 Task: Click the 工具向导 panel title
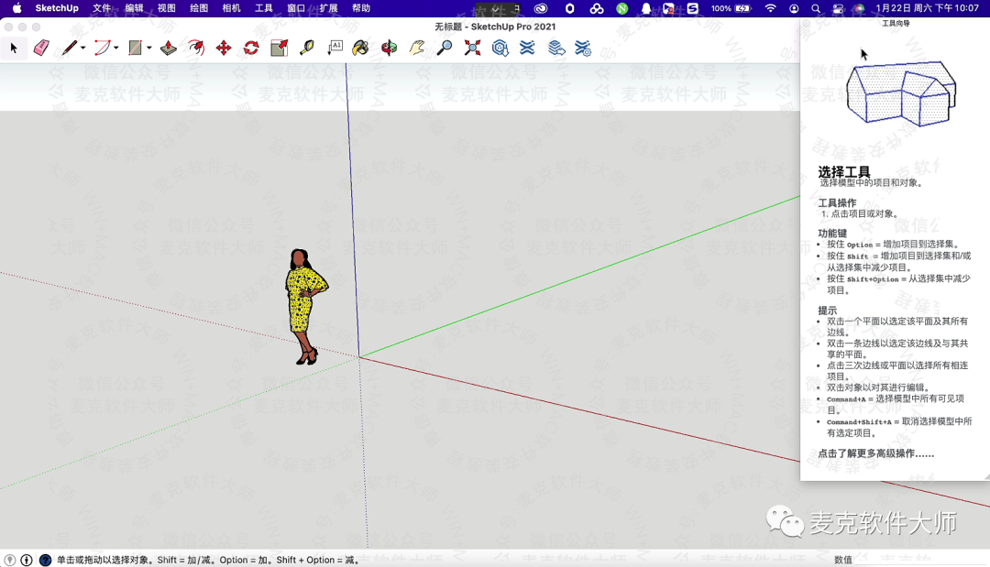click(896, 23)
